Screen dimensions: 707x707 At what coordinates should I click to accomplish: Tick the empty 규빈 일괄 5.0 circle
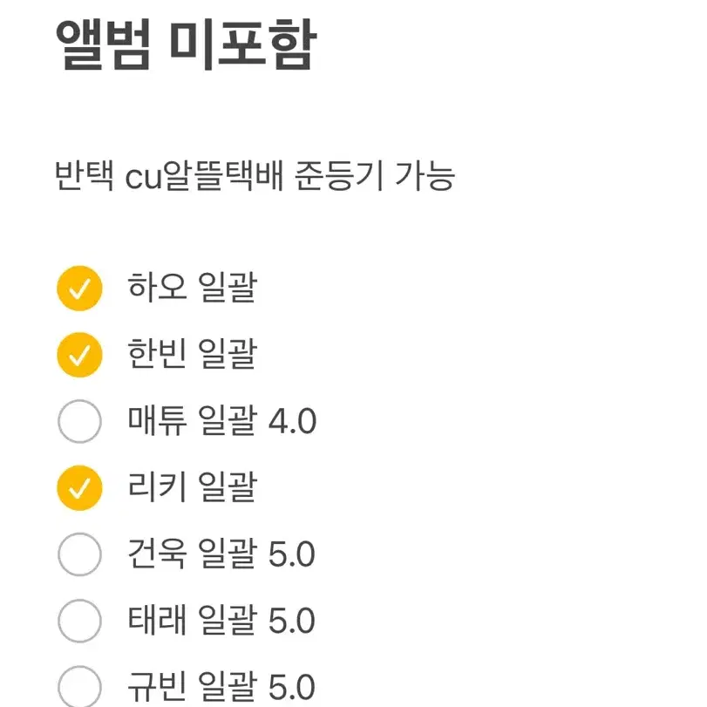(79, 686)
